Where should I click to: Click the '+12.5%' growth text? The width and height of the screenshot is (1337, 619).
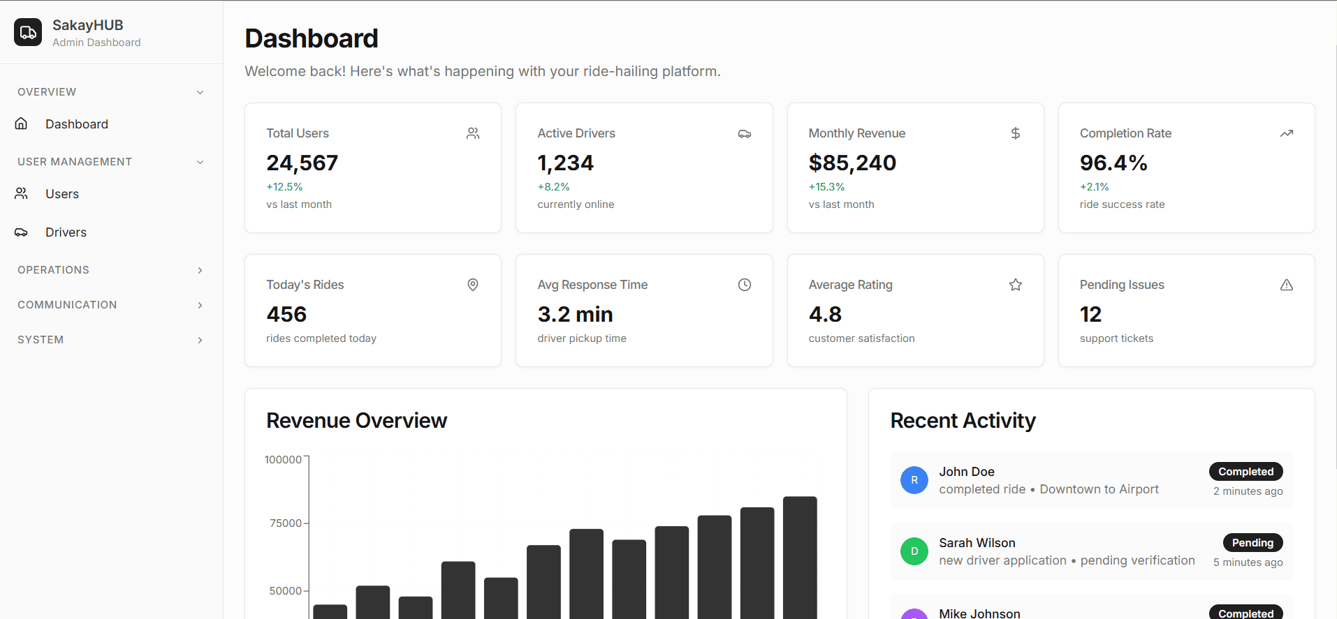(x=284, y=187)
